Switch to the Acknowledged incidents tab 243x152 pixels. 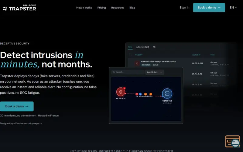tap(142, 47)
